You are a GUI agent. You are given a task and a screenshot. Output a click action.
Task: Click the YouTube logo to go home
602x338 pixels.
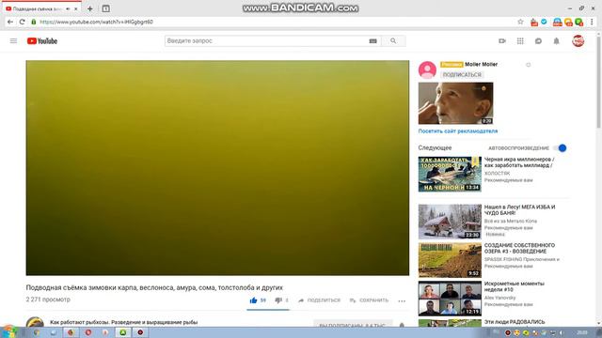pos(42,40)
